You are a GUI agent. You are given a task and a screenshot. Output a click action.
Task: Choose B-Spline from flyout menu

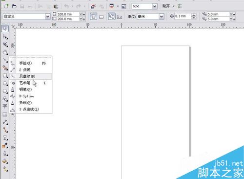click(31, 96)
